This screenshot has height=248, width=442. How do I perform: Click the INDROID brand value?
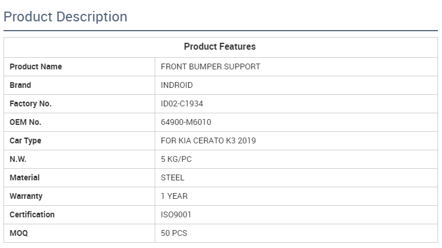tap(177, 85)
